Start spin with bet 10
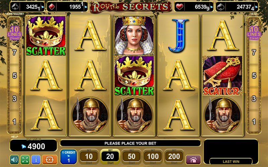 (89, 157)
